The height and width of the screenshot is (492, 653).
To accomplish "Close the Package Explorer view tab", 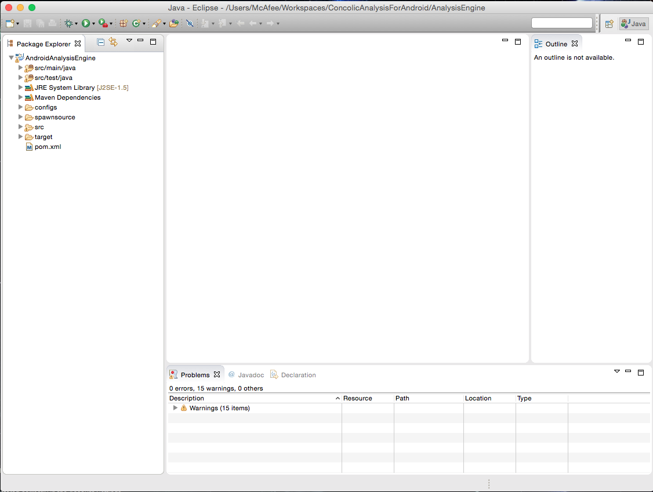I will pos(78,43).
